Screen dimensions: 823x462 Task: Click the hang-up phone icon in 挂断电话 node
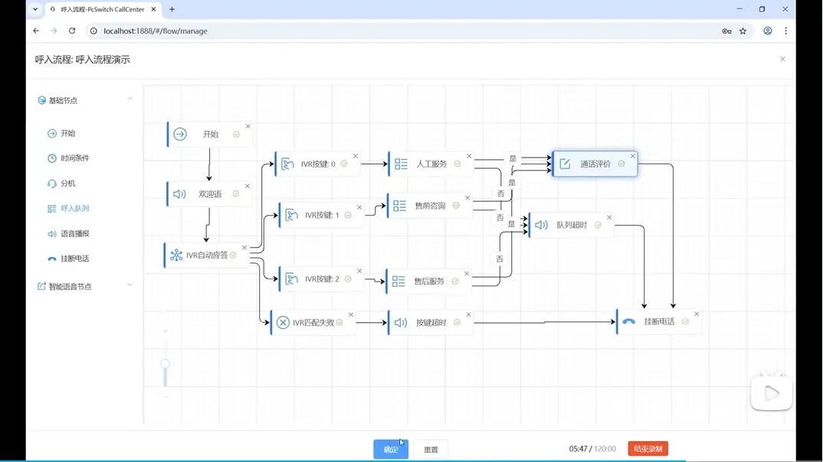tap(629, 322)
